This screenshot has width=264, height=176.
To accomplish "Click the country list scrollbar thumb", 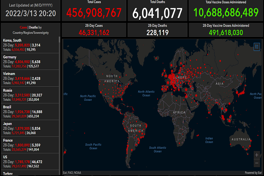I will (x=59, y=40).
